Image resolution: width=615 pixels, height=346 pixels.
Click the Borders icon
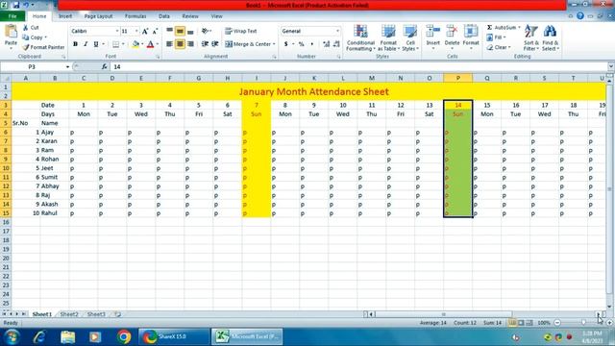[115, 44]
